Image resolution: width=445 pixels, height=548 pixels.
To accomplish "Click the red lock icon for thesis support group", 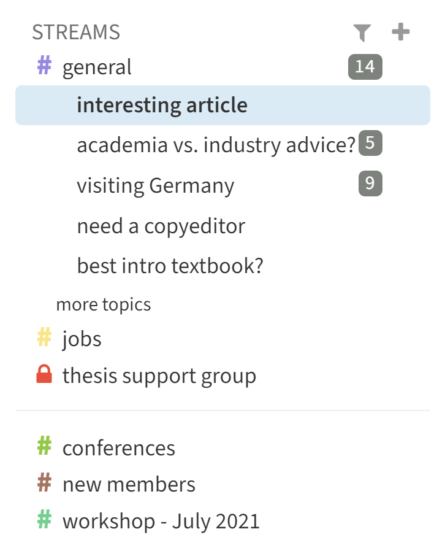I will (44, 375).
